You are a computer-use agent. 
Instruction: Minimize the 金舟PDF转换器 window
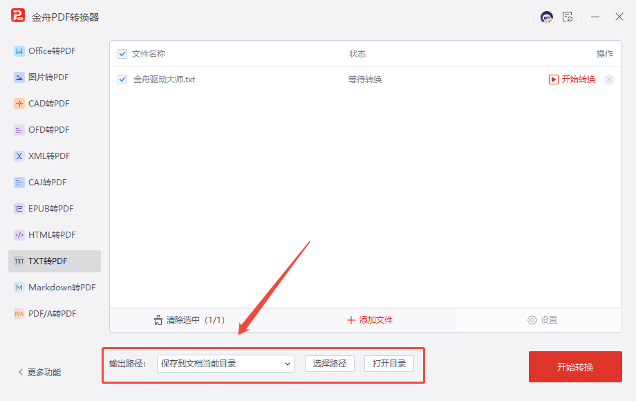point(595,17)
